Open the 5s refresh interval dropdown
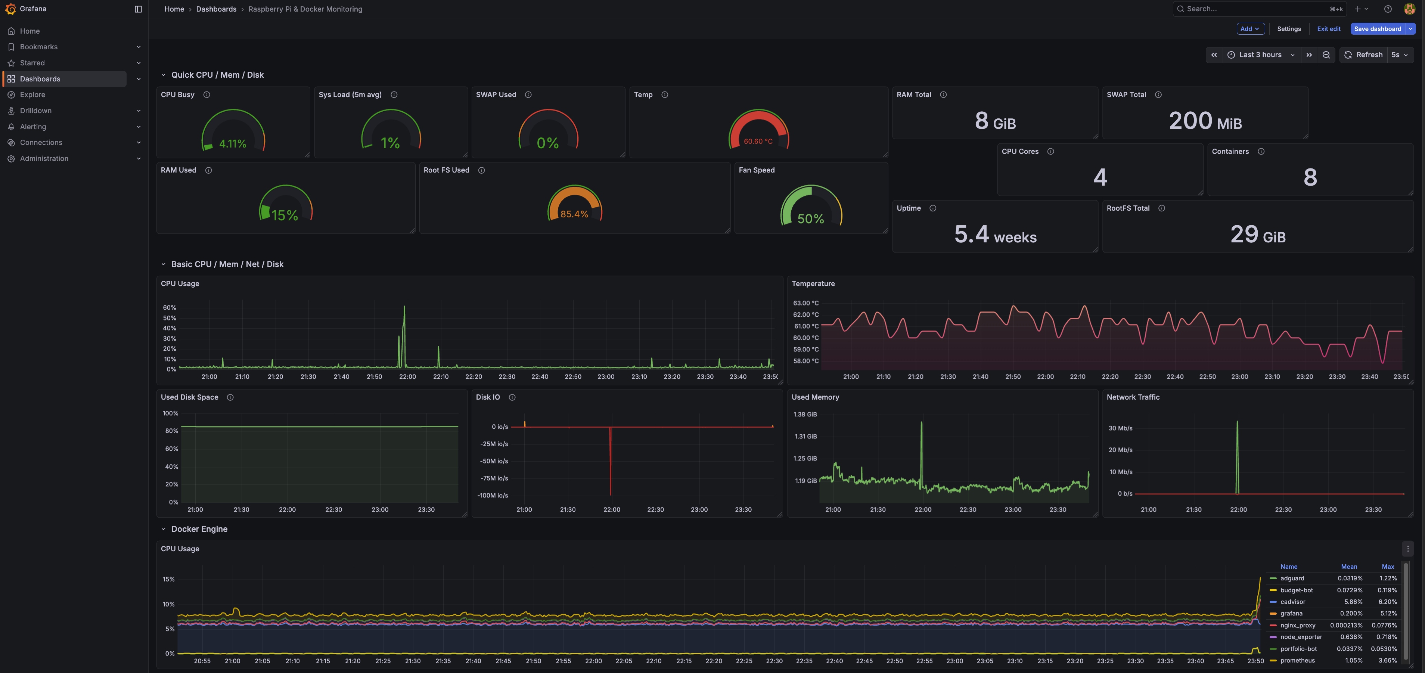The image size is (1425, 673). point(1400,55)
